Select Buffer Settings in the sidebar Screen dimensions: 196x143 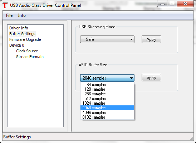23,34
